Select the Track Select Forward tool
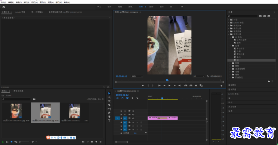Screen dimensions: 278x145 click(x=109, y=97)
